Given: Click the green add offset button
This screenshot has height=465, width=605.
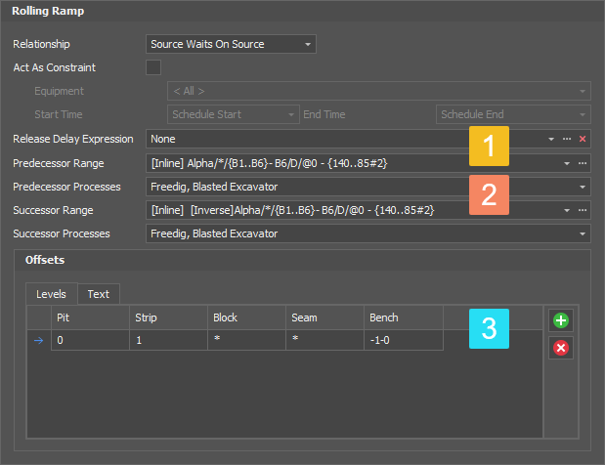Looking at the screenshot, I should point(561,320).
